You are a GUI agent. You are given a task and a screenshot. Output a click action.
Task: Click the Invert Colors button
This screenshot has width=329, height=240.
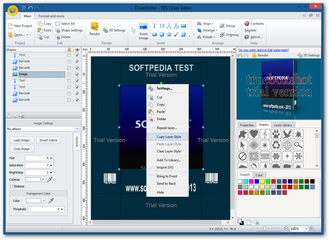(48, 140)
